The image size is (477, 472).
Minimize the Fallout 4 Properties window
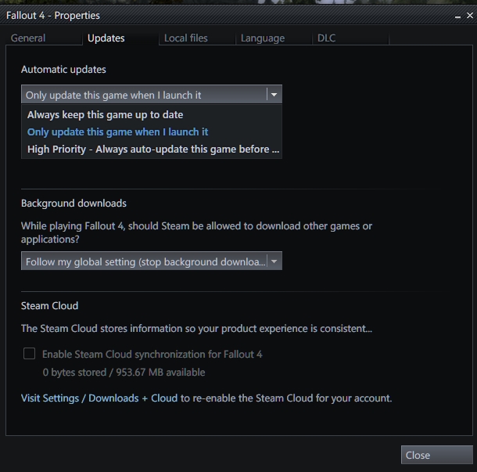click(x=457, y=16)
